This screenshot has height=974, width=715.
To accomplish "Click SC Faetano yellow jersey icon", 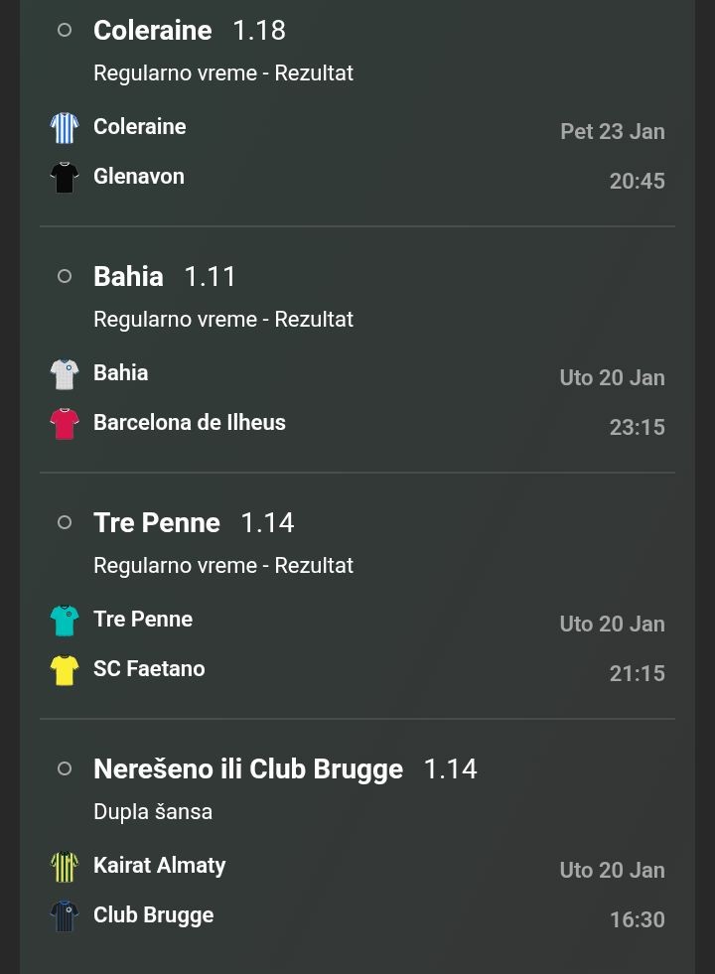I will click(x=65, y=670).
